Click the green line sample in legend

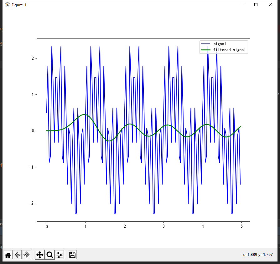click(206, 50)
